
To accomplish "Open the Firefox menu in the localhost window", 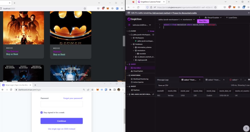I will coord(122,8).
